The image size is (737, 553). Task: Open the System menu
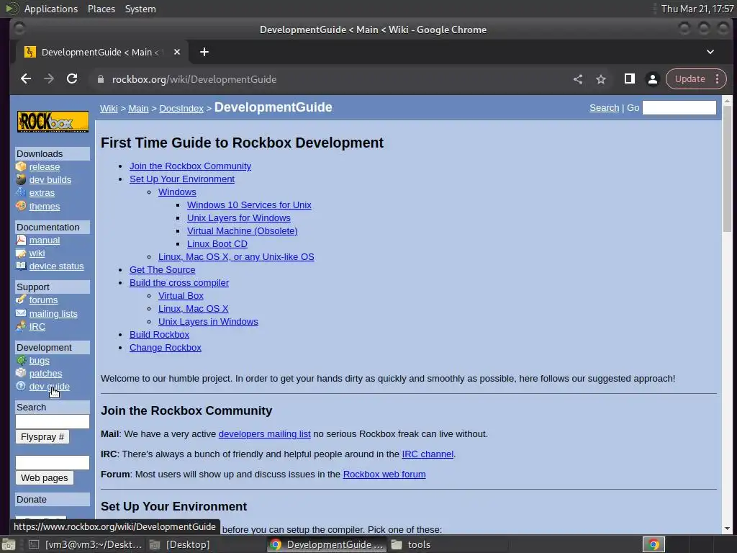[140, 9]
